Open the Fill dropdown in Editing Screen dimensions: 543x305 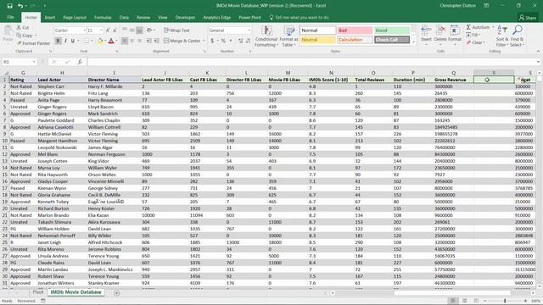point(473,35)
